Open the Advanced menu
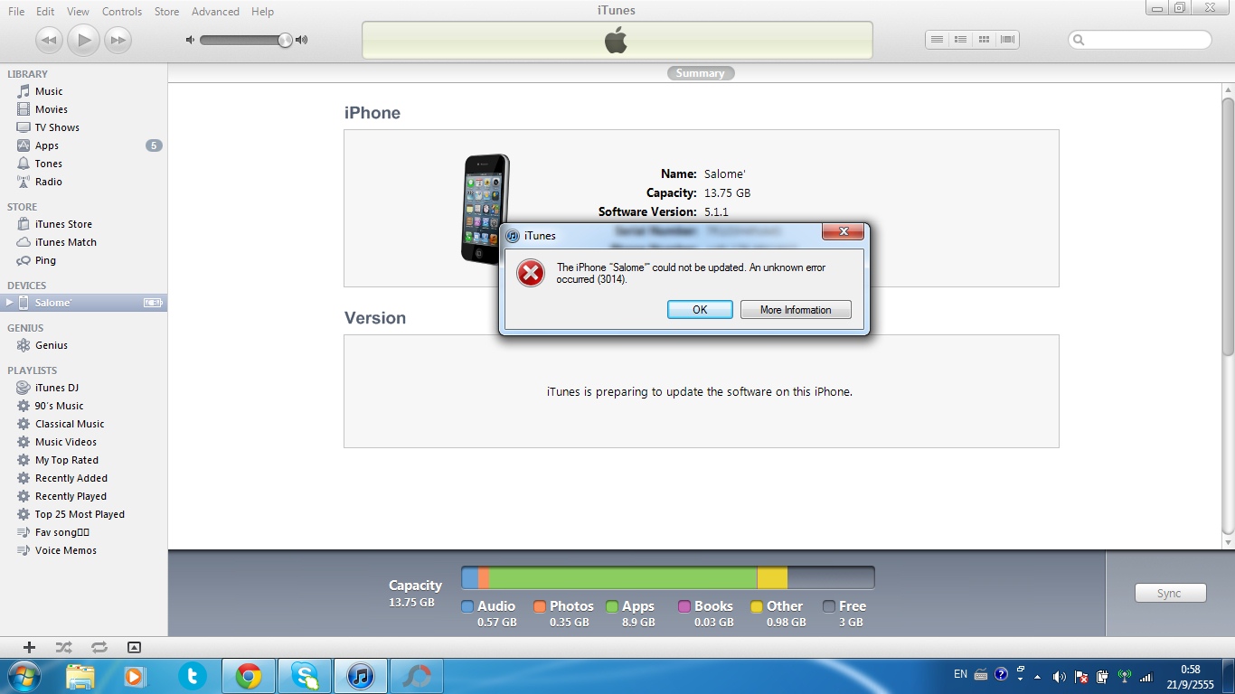This screenshot has height=694, width=1235. pos(215,12)
